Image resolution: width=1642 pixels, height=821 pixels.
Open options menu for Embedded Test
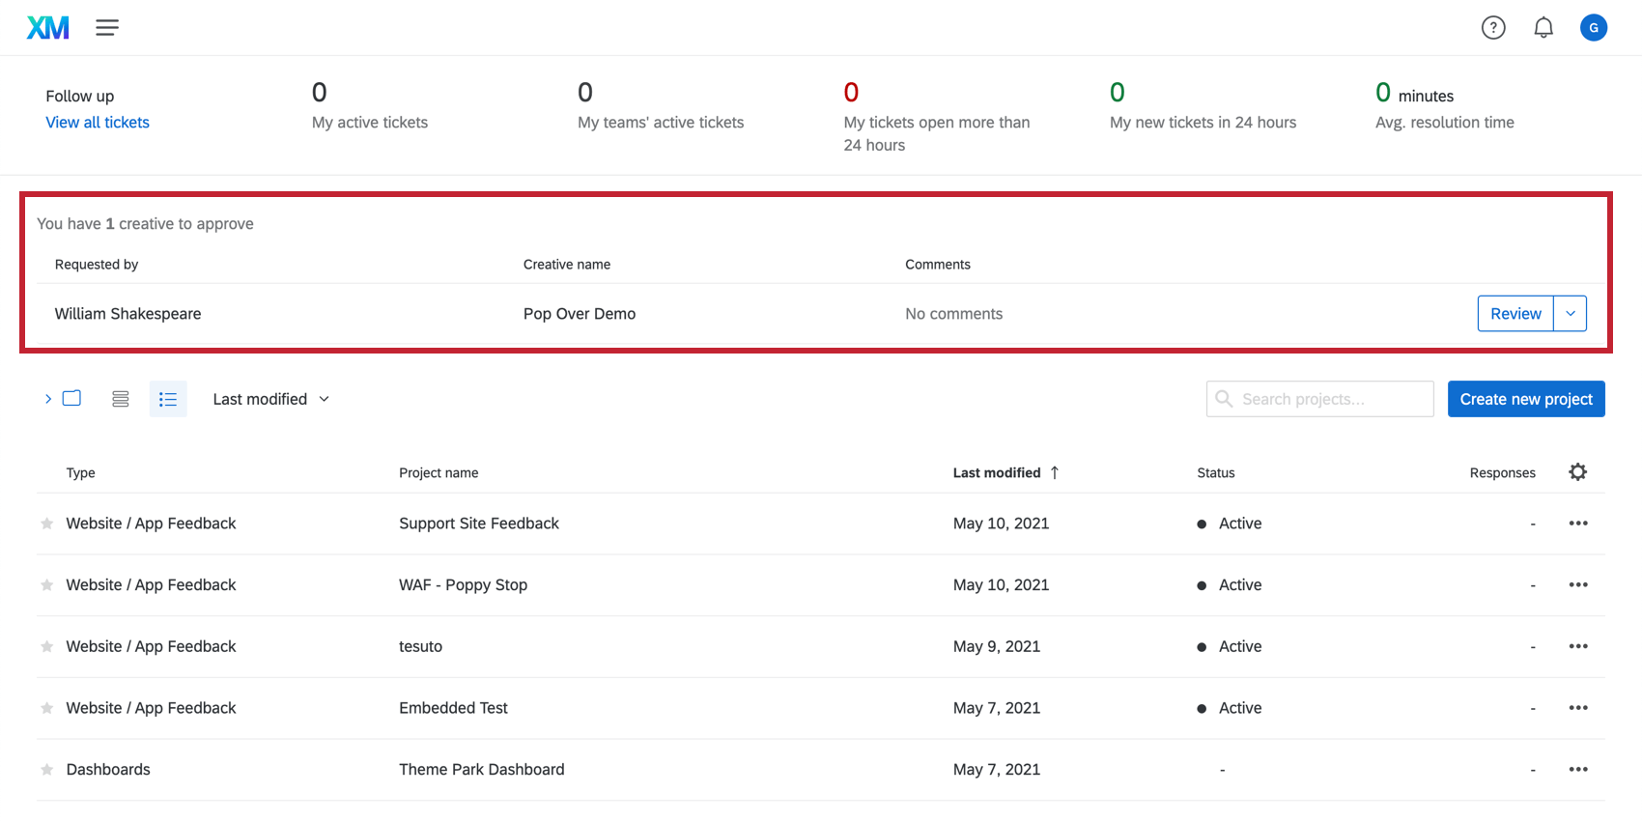(1578, 708)
